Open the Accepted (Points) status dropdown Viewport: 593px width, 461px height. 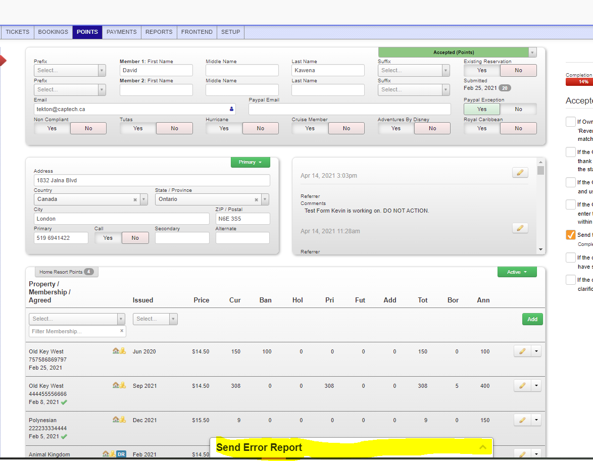532,53
